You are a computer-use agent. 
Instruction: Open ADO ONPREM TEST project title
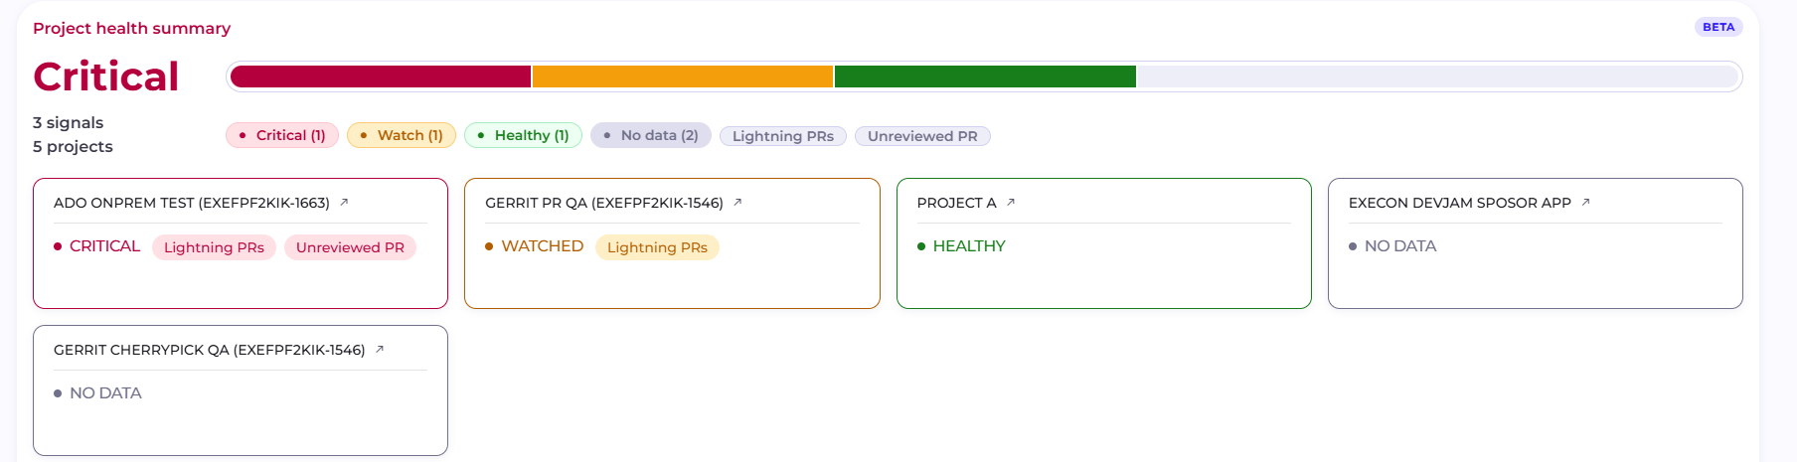coord(192,203)
